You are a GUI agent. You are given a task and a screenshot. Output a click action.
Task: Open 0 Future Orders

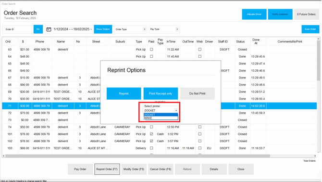coord(306,14)
